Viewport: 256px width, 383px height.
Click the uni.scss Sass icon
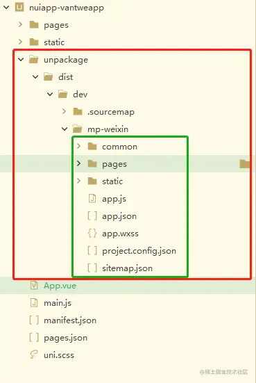(x=34, y=355)
